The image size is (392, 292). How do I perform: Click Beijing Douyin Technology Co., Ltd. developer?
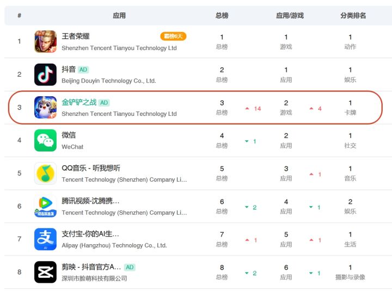[x=109, y=80]
